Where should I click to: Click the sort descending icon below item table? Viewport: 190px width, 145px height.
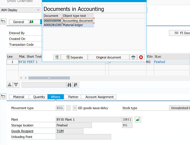pyautogui.click(x=16, y=85)
